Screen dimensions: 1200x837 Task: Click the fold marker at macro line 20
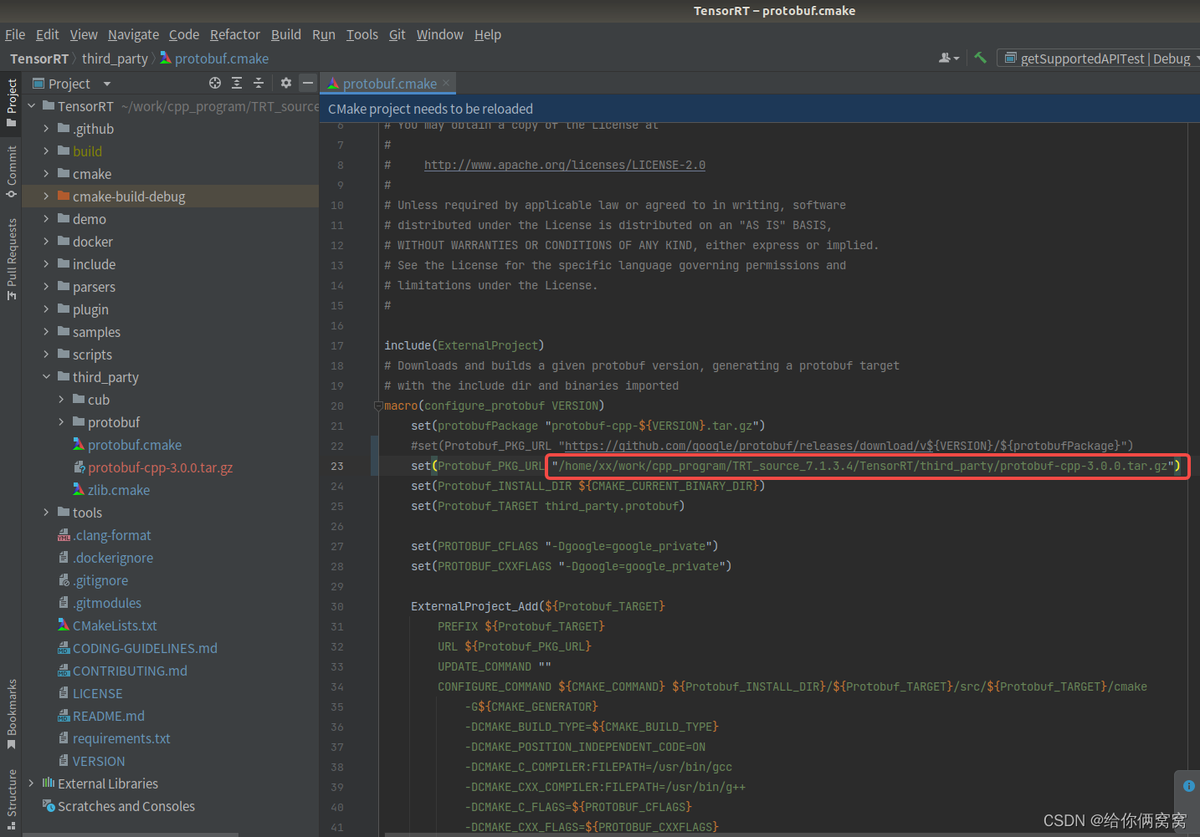click(378, 406)
